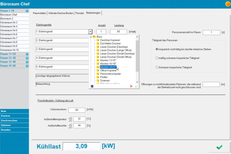Click the large green checkmark button
The image size is (231, 154).
point(219,146)
